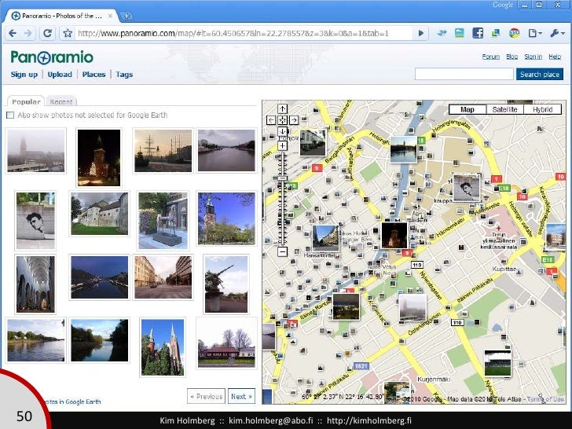Open the wrench settings menu
572x429 pixels.
coord(555,33)
